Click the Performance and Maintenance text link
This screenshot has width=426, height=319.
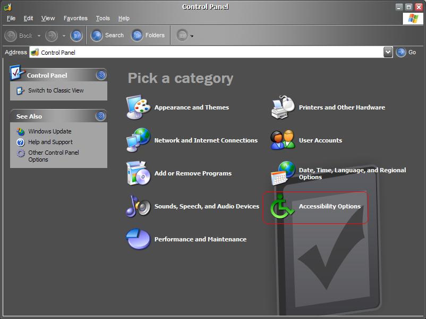coord(200,239)
